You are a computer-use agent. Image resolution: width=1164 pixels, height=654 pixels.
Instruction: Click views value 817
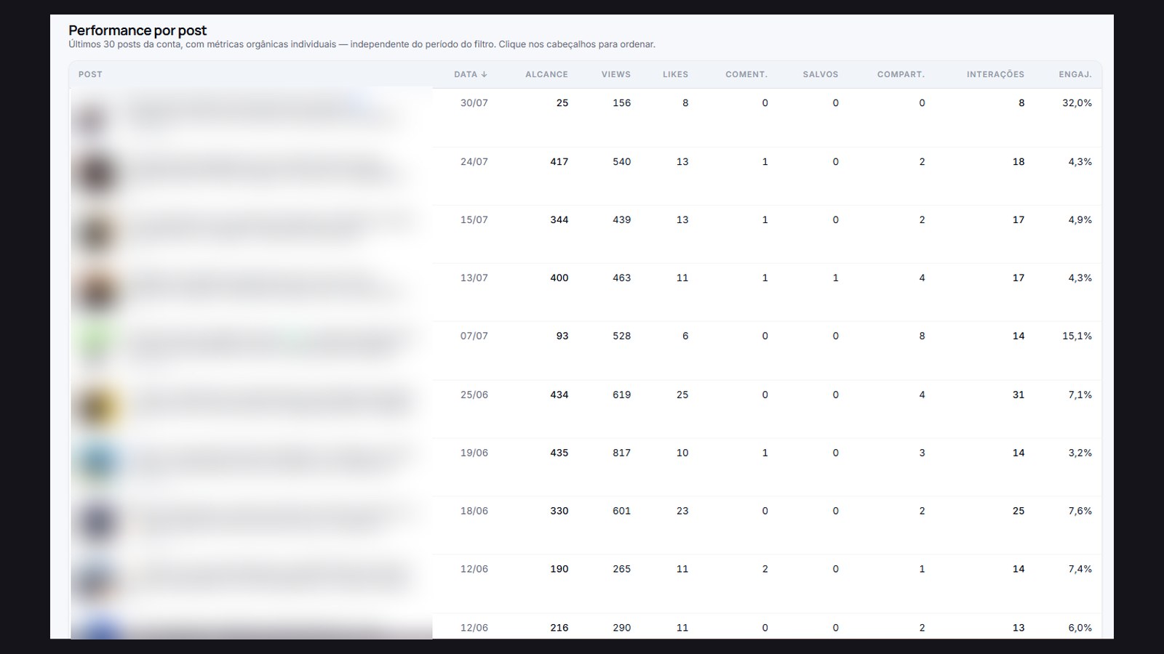(x=622, y=453)
